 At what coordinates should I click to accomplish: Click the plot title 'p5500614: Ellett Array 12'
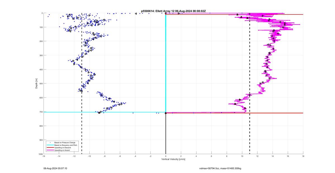[158, 11]
